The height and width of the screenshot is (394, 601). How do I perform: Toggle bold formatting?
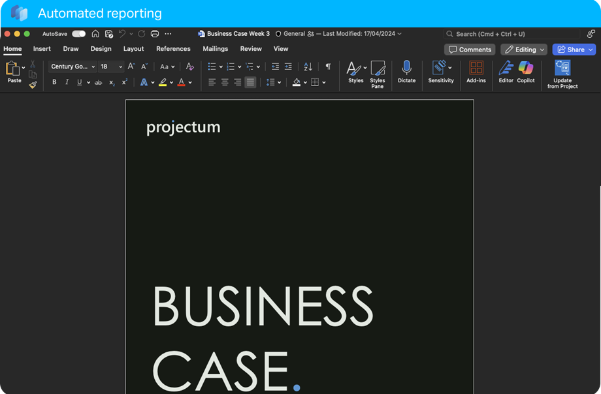tap(54, 82)
